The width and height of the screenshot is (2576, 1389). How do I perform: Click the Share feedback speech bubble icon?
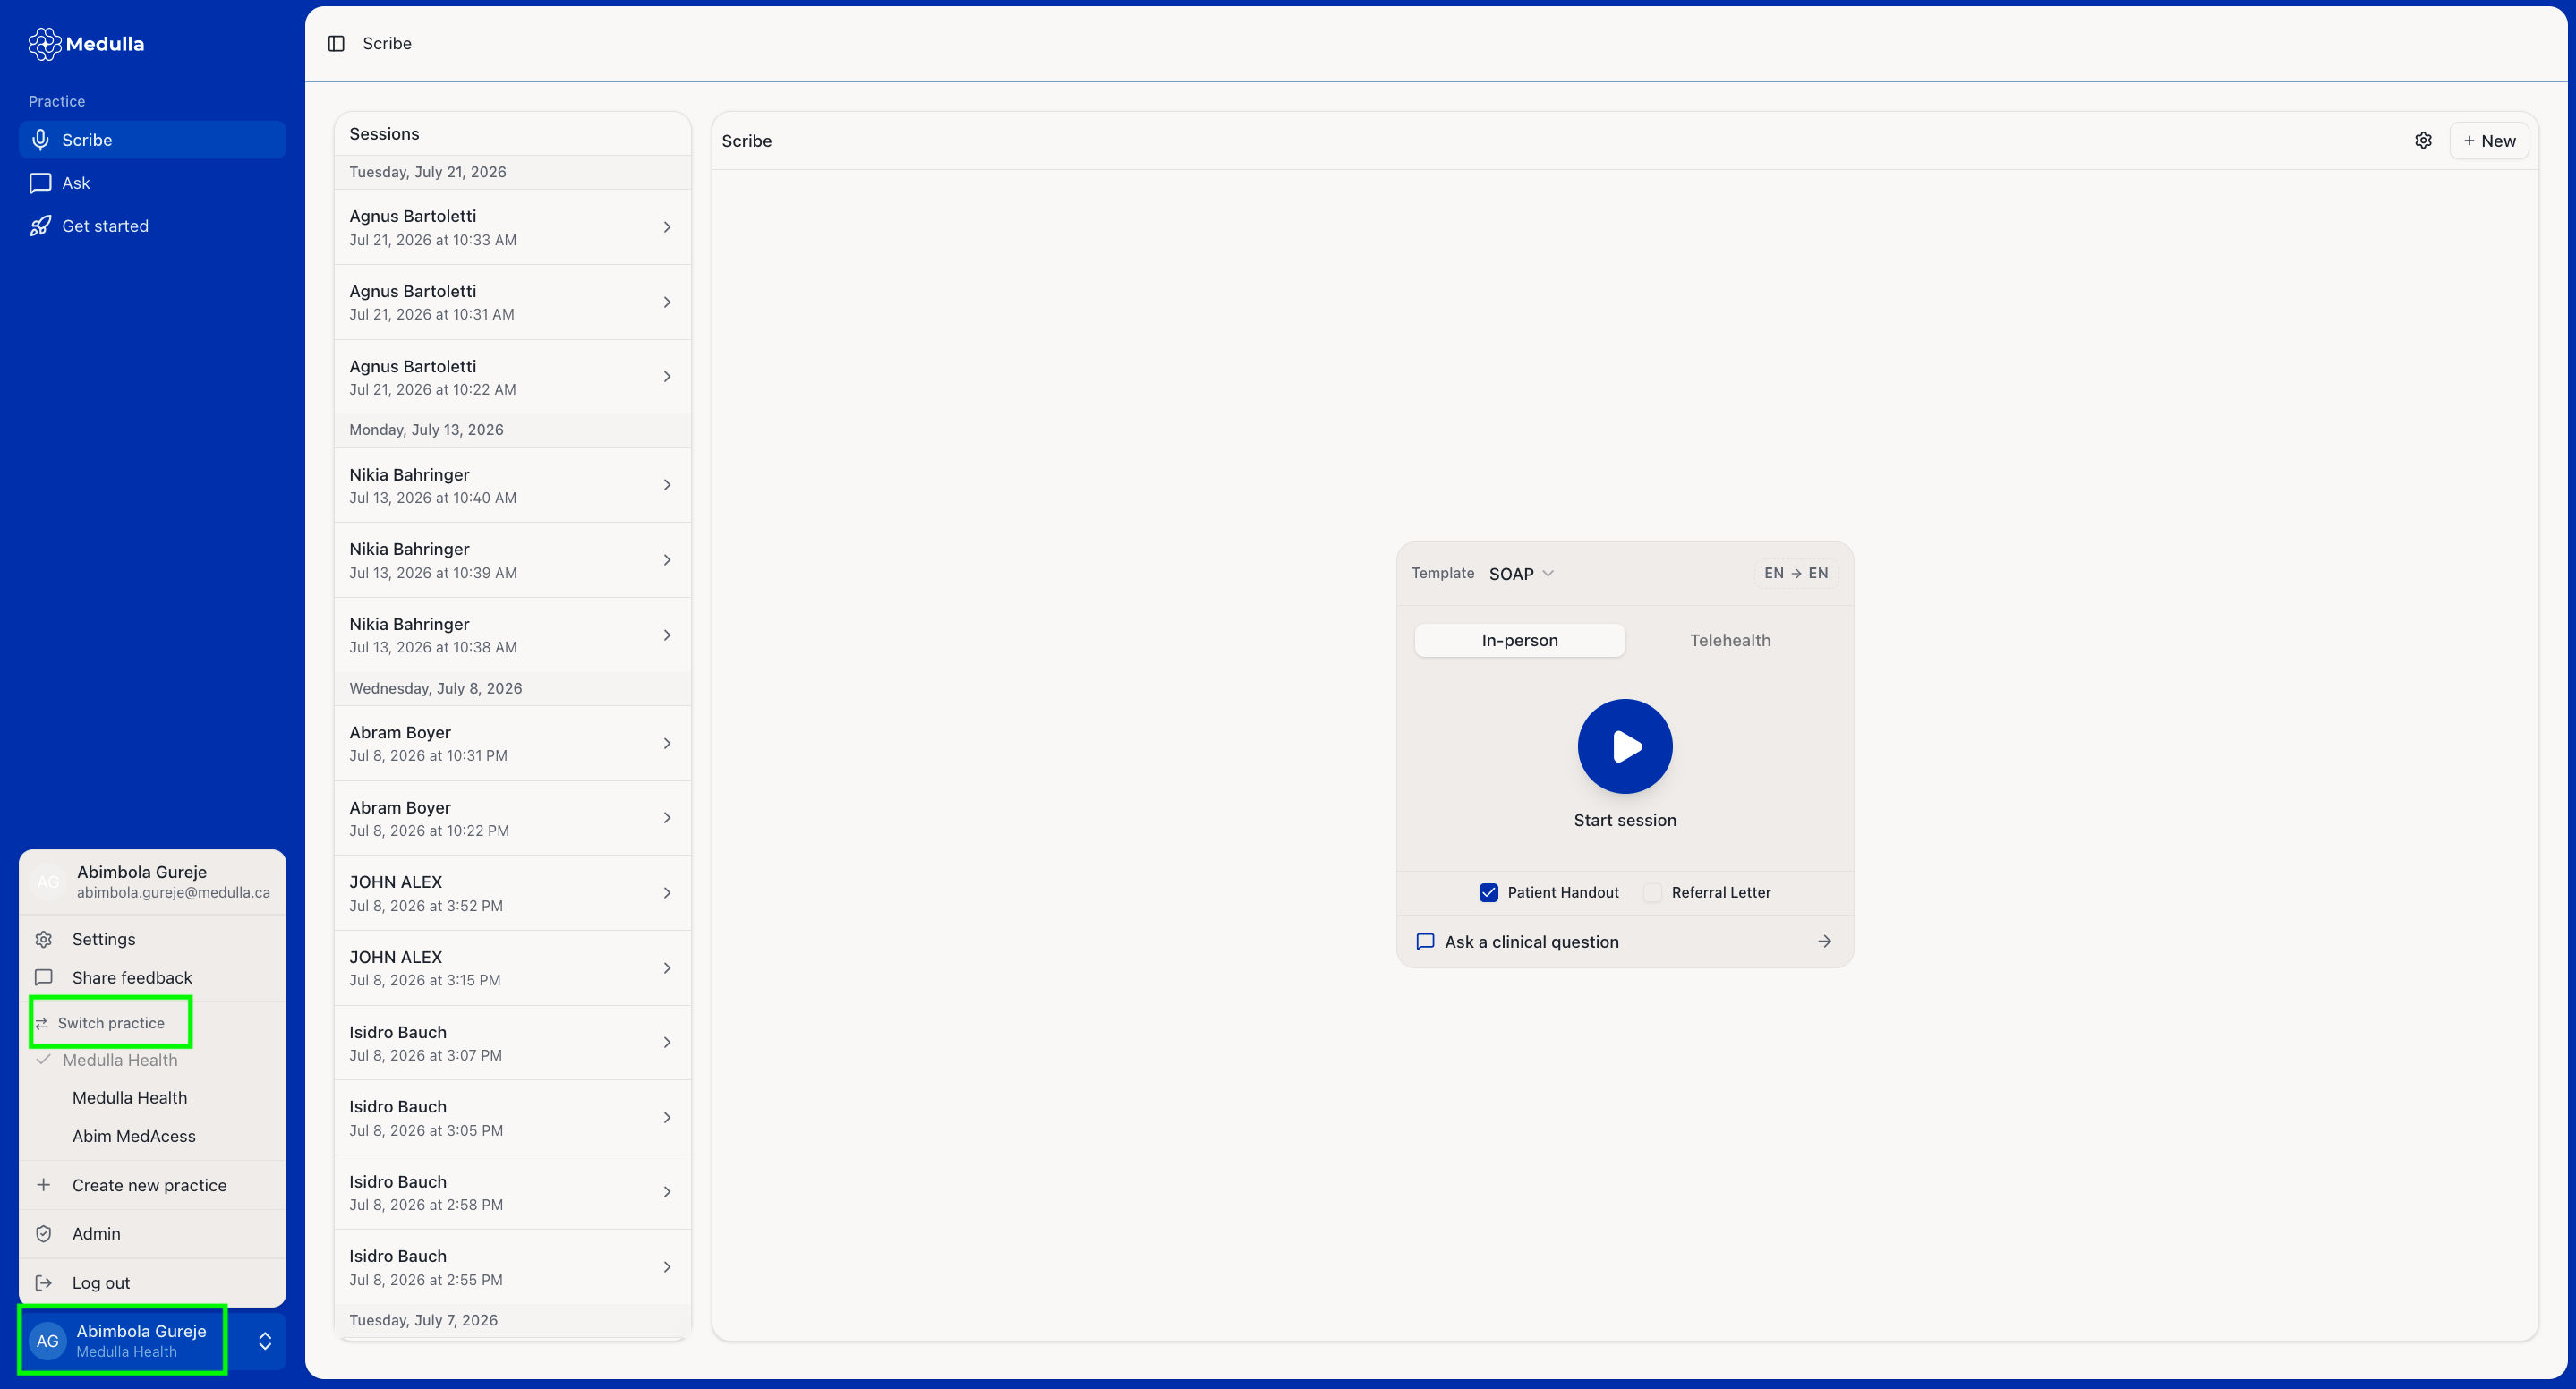pyautogui.click(x=44, y=977)
